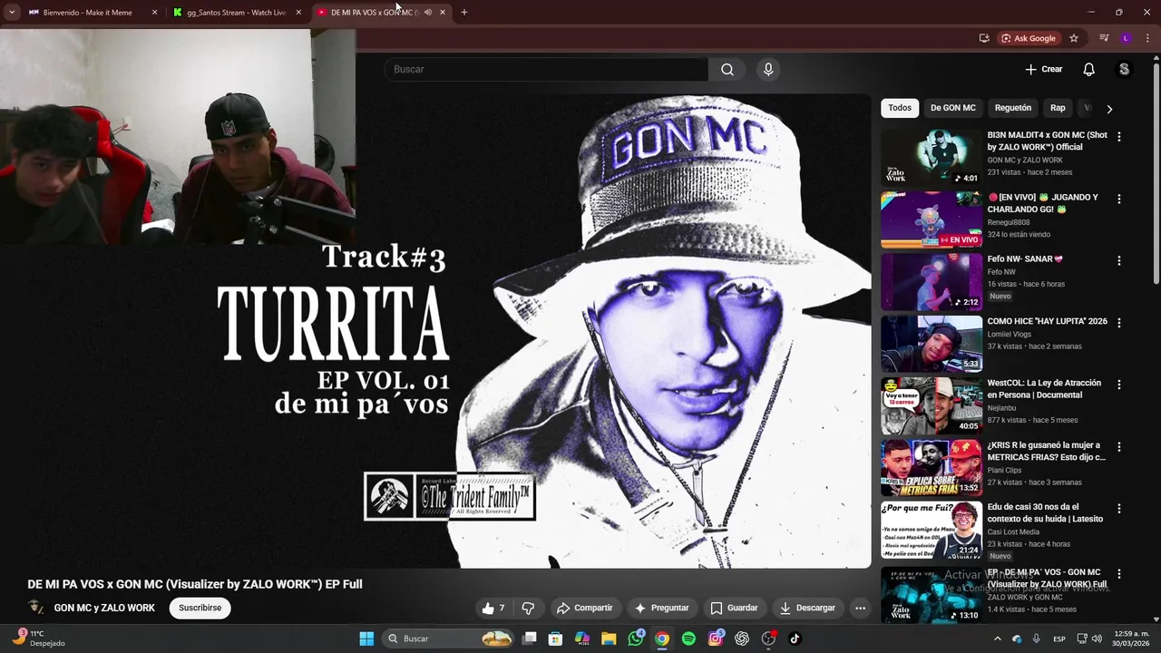Show more filter chips with right arrow
The height and width of the screenshot is (653, 1161).
tap(1109, 109)
